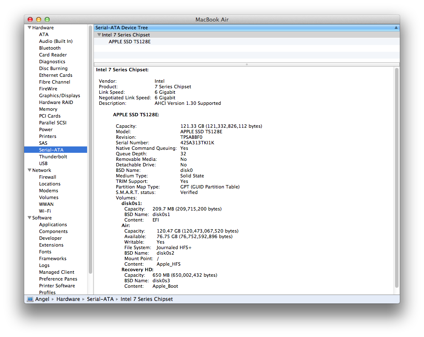Click AHCI Version 1.30 Supported text
424x337 pixels.
(x=188, y=103)
